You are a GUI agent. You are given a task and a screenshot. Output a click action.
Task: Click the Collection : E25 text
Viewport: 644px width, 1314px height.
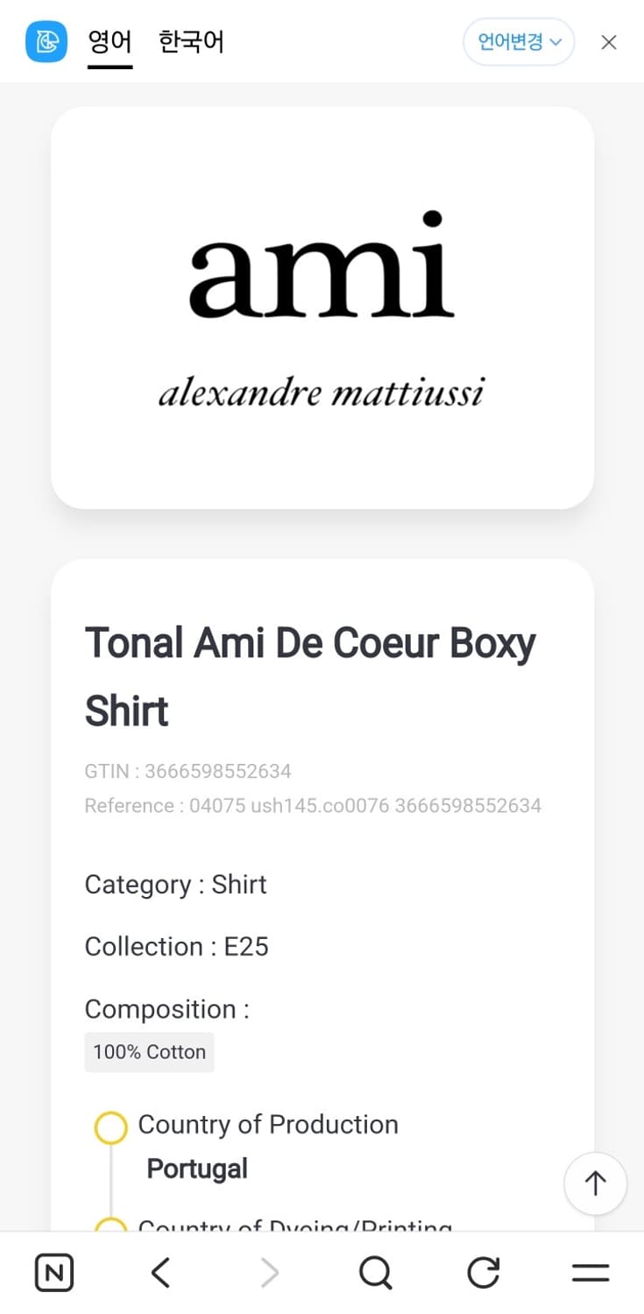click(176, 947)
